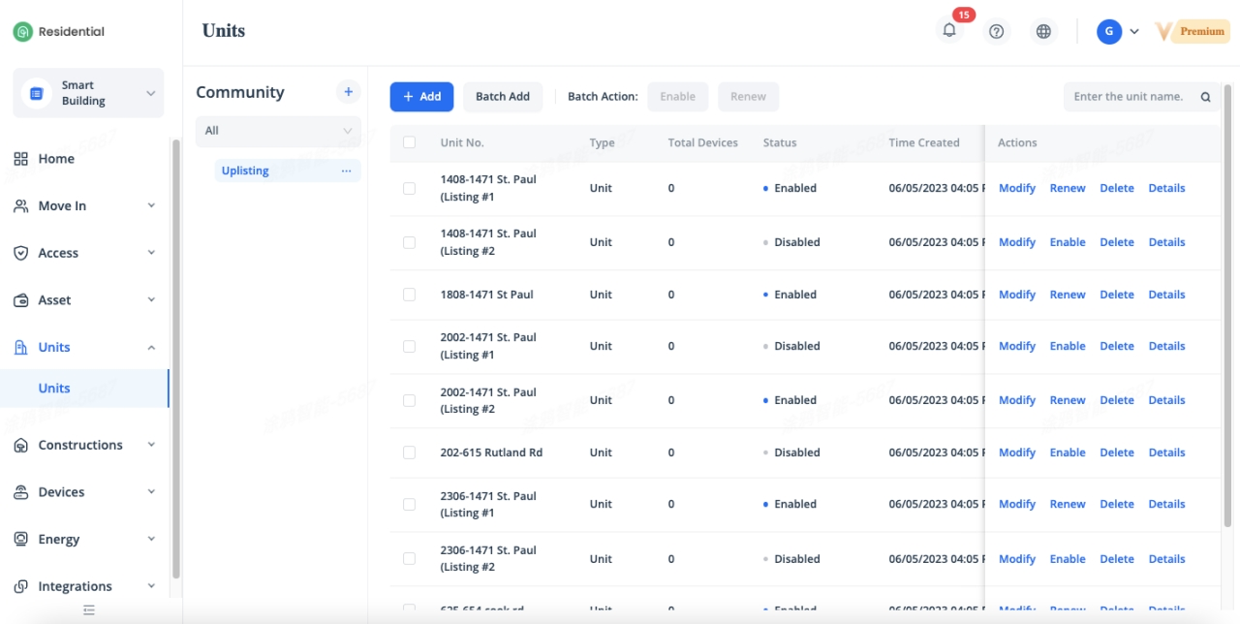This screenshot has height=624, width=1240.
Task: Click Details link for 1808-1471 St Paul
Action: (x=1166, y=295)
